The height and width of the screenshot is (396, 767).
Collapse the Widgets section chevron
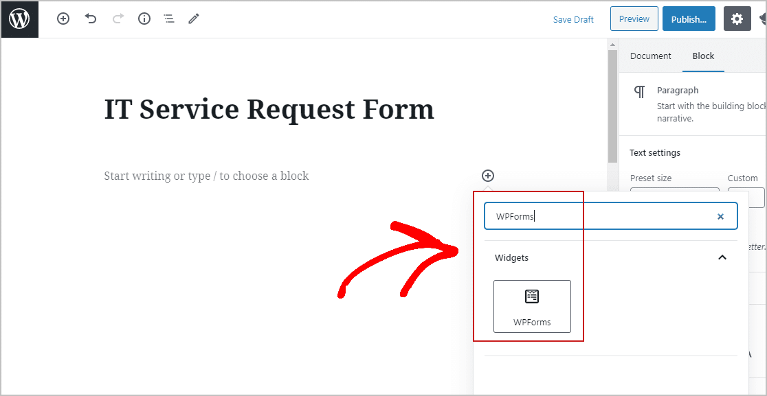[x=722, y=257]
